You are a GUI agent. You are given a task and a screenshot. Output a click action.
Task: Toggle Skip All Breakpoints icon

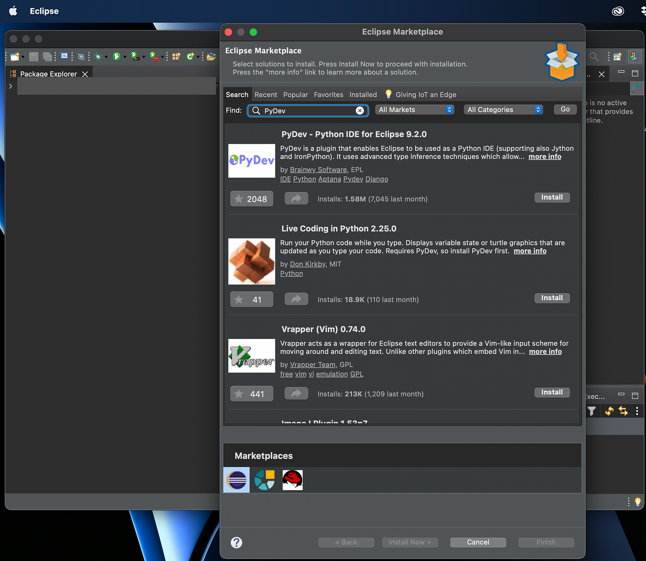coord(81,57)
